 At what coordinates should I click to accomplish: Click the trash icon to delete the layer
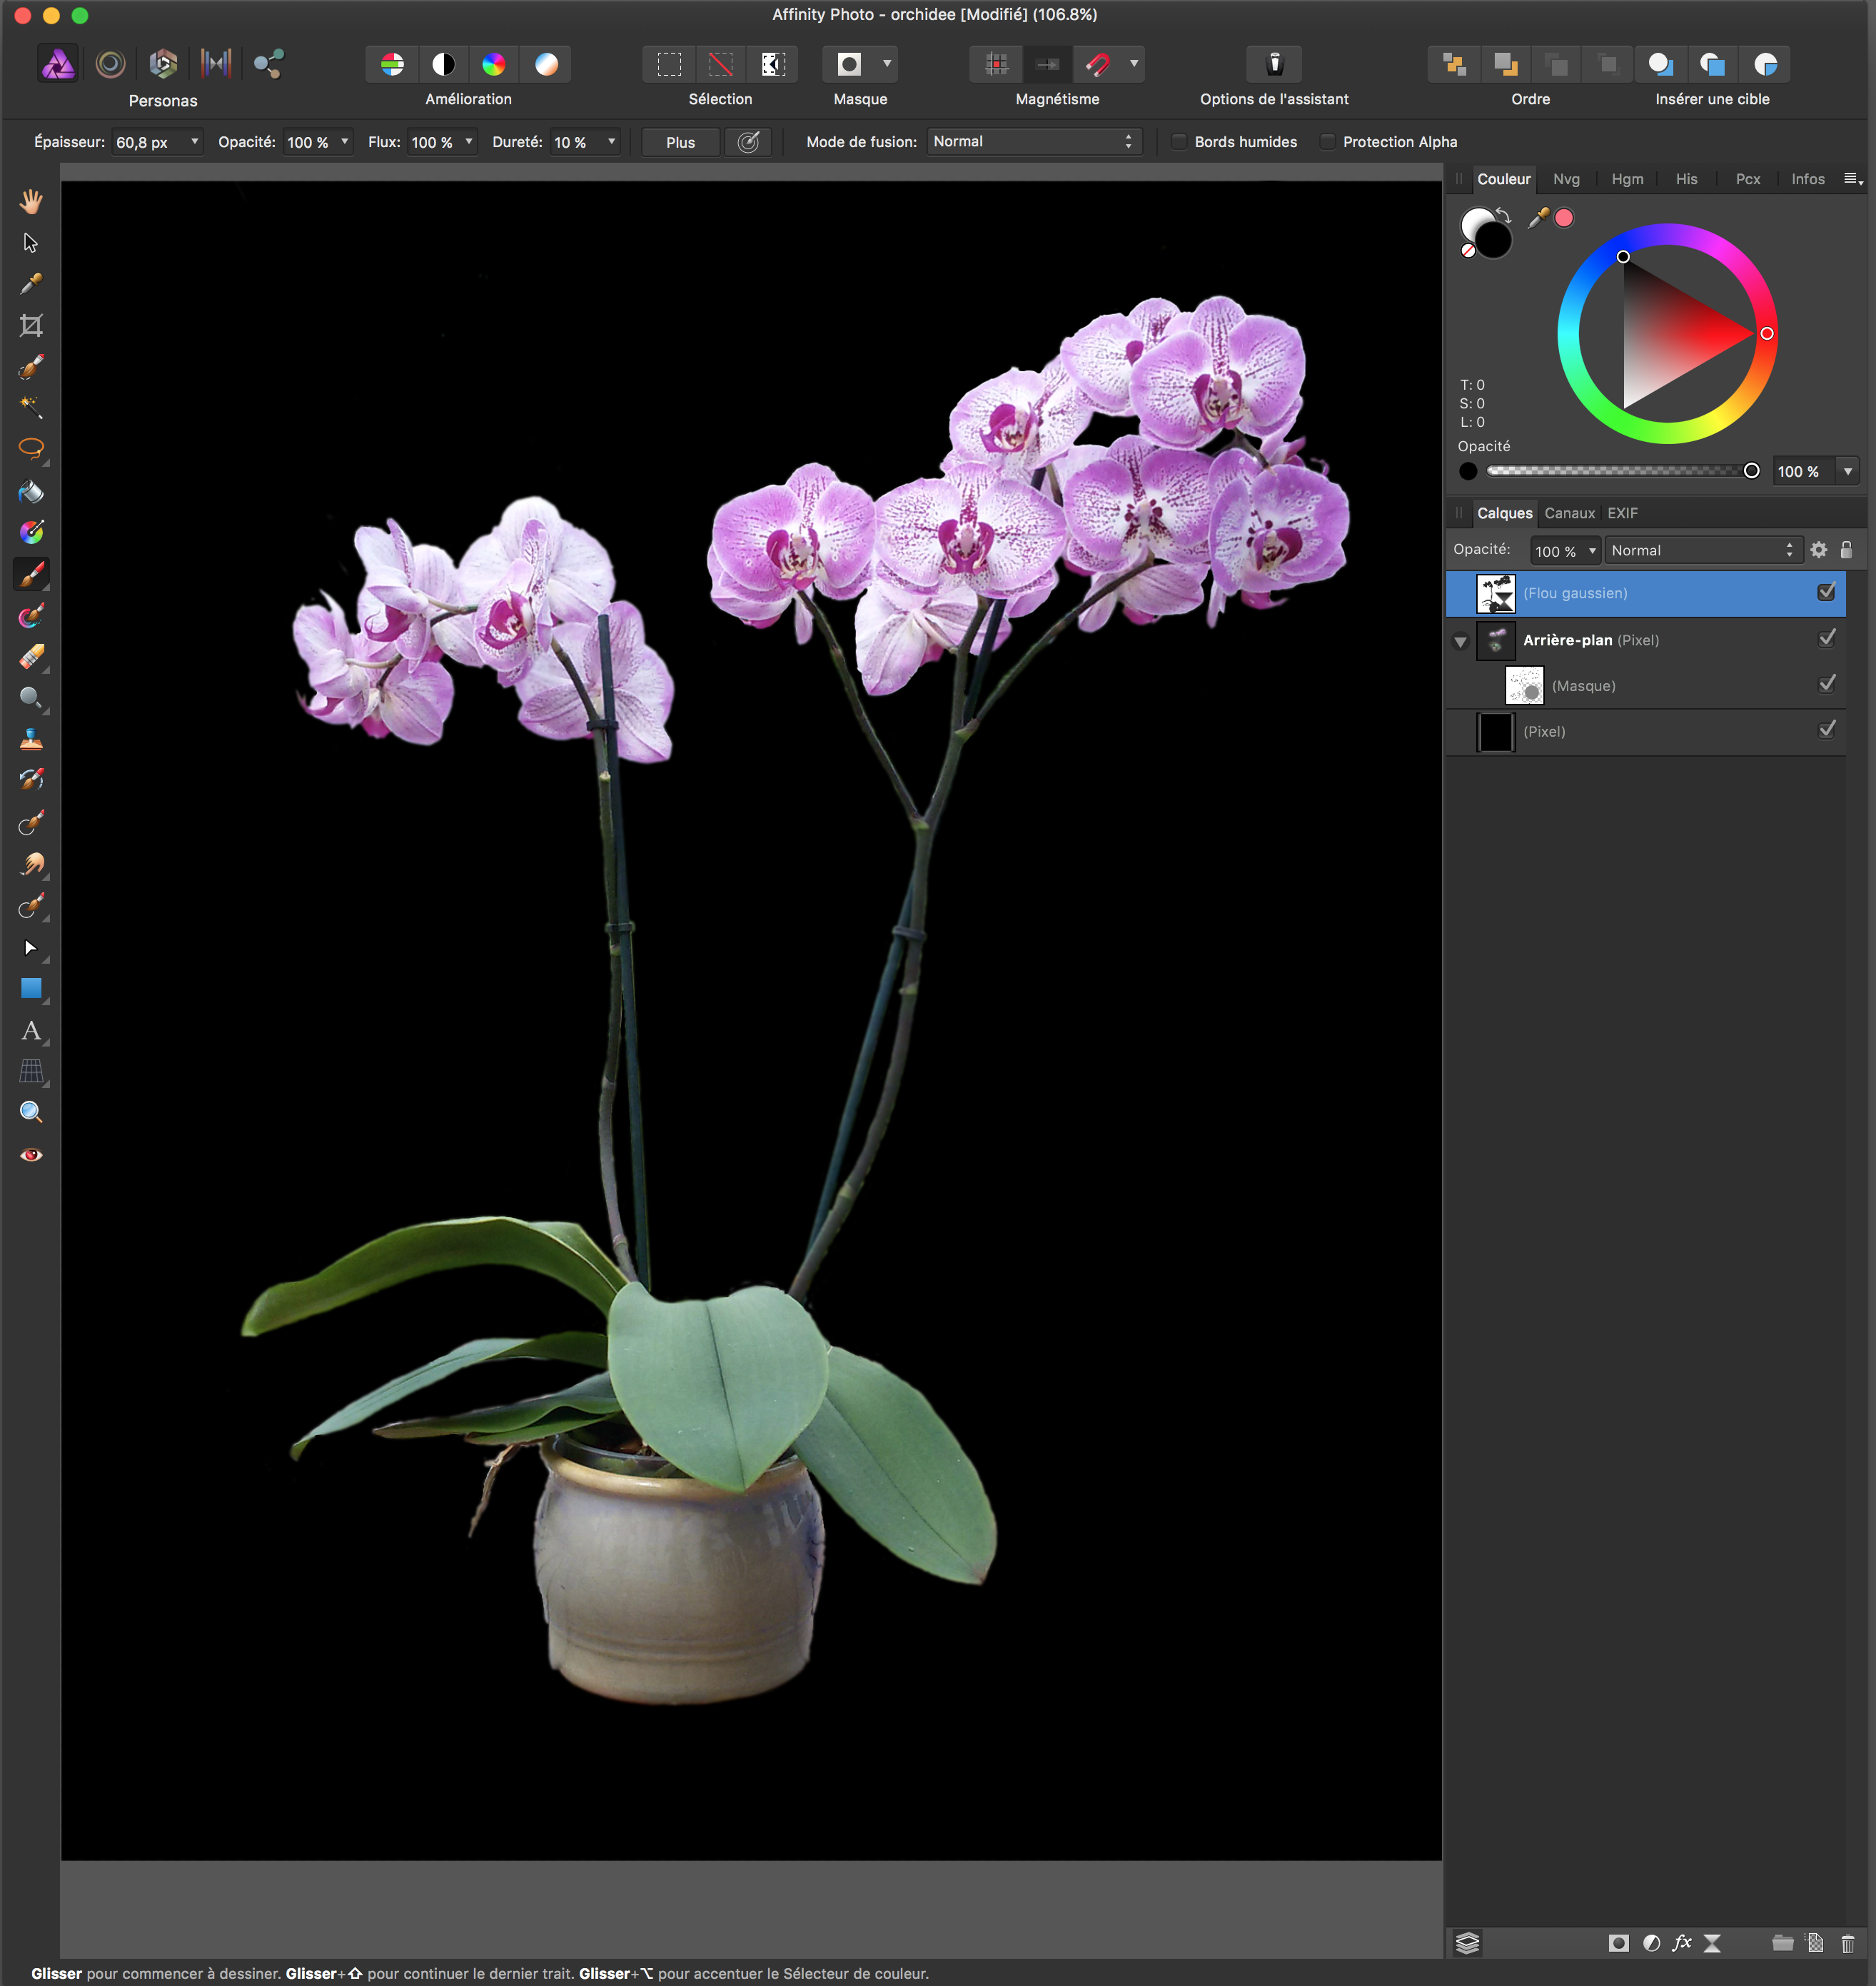coord(1847,1943)
